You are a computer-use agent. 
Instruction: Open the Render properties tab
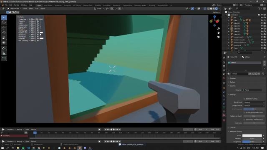[x=224, y=62]
